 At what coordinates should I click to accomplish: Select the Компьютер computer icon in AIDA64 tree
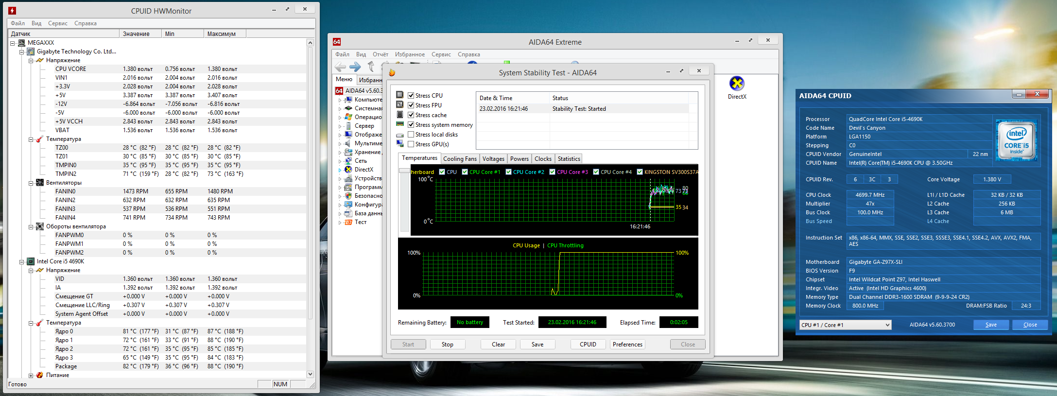[x=348, y=100]
